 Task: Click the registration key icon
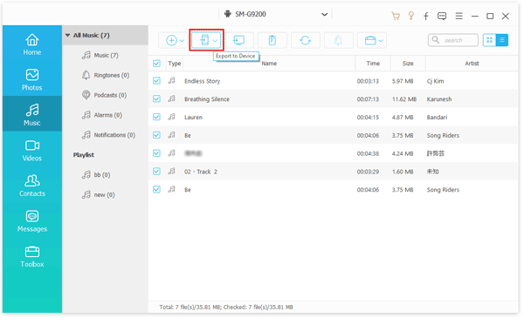pos(411,16)
